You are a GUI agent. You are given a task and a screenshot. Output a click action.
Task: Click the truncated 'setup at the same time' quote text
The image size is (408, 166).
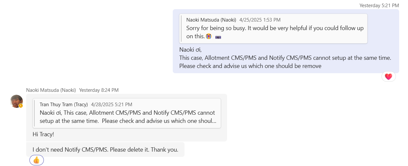pyautogui.click(x=127, y=121)
